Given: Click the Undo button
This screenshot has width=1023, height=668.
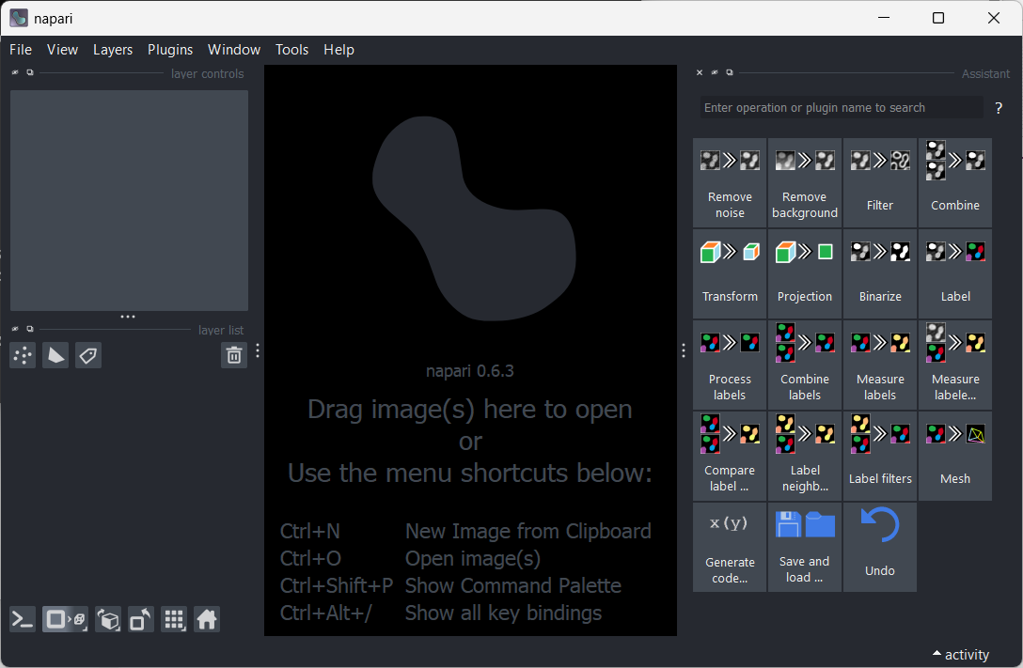Looking at the screenshot, I should (879, 548).
